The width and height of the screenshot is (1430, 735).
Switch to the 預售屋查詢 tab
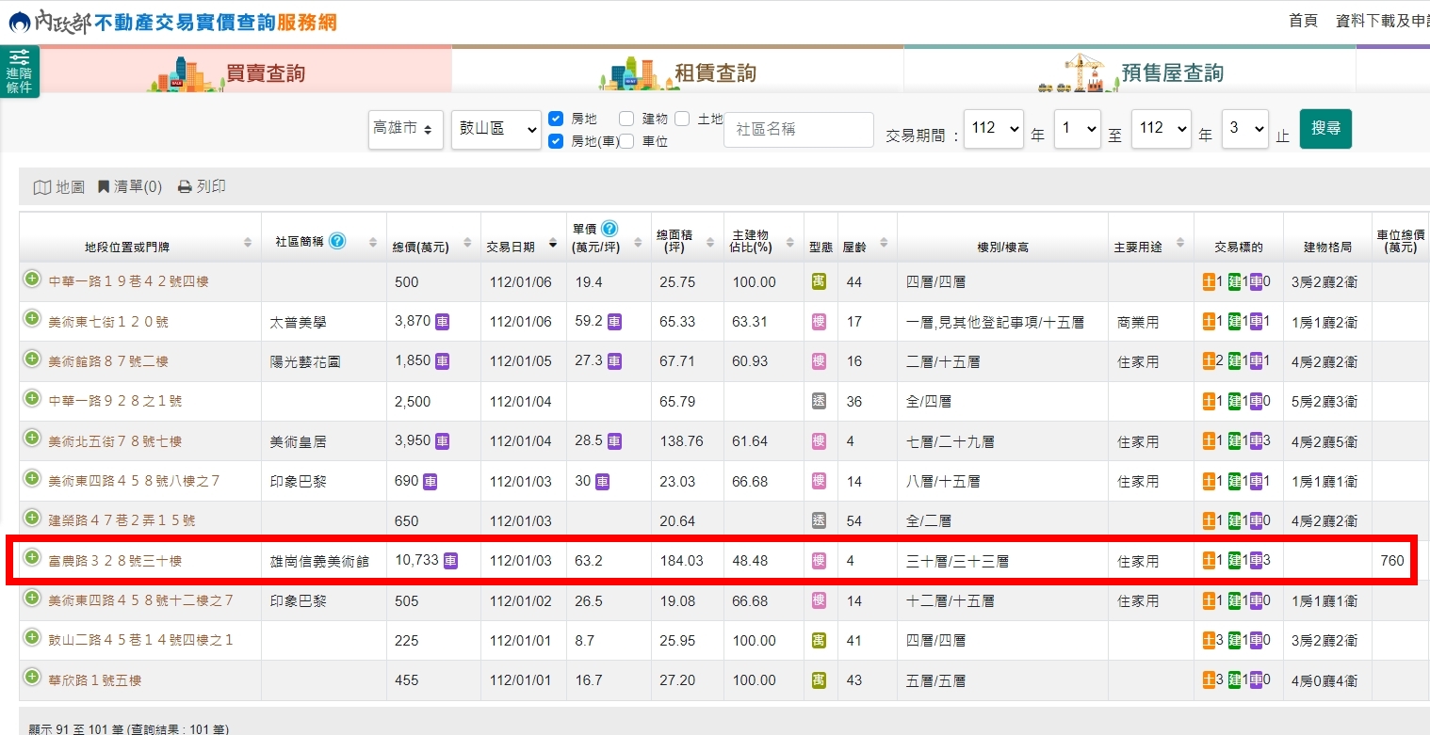1129,71
